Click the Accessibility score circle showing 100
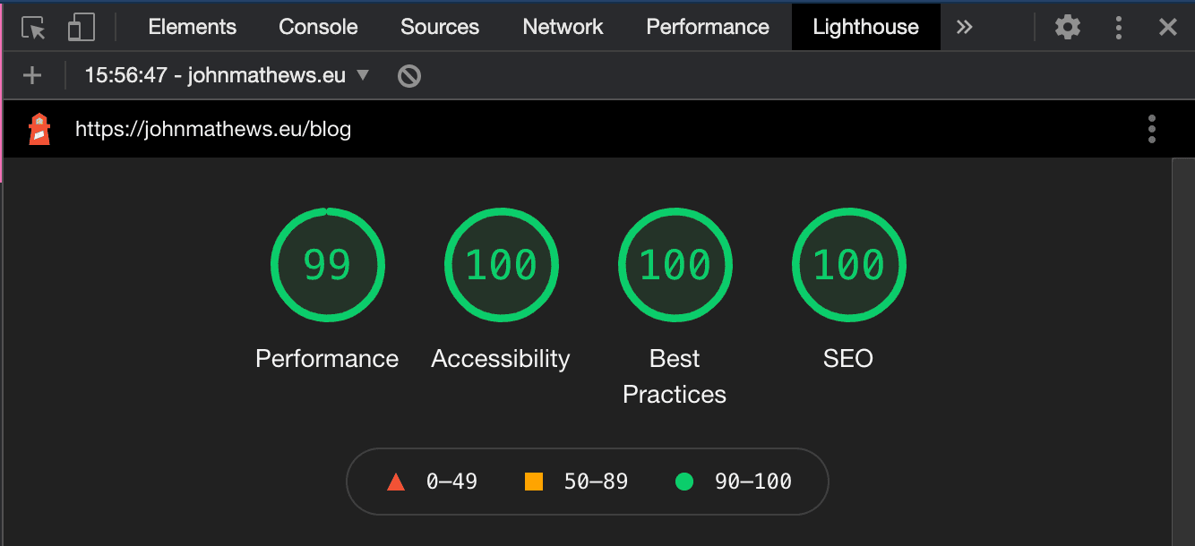Image resolution: width=1195 pixels, height=546 pixels. [501, 265]
